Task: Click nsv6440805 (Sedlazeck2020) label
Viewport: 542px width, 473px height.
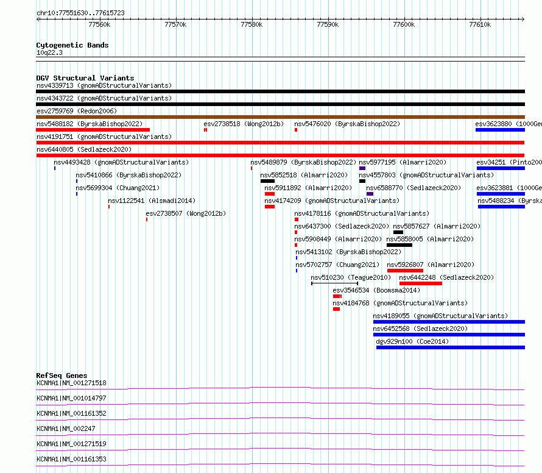Action: click(84, 149)
